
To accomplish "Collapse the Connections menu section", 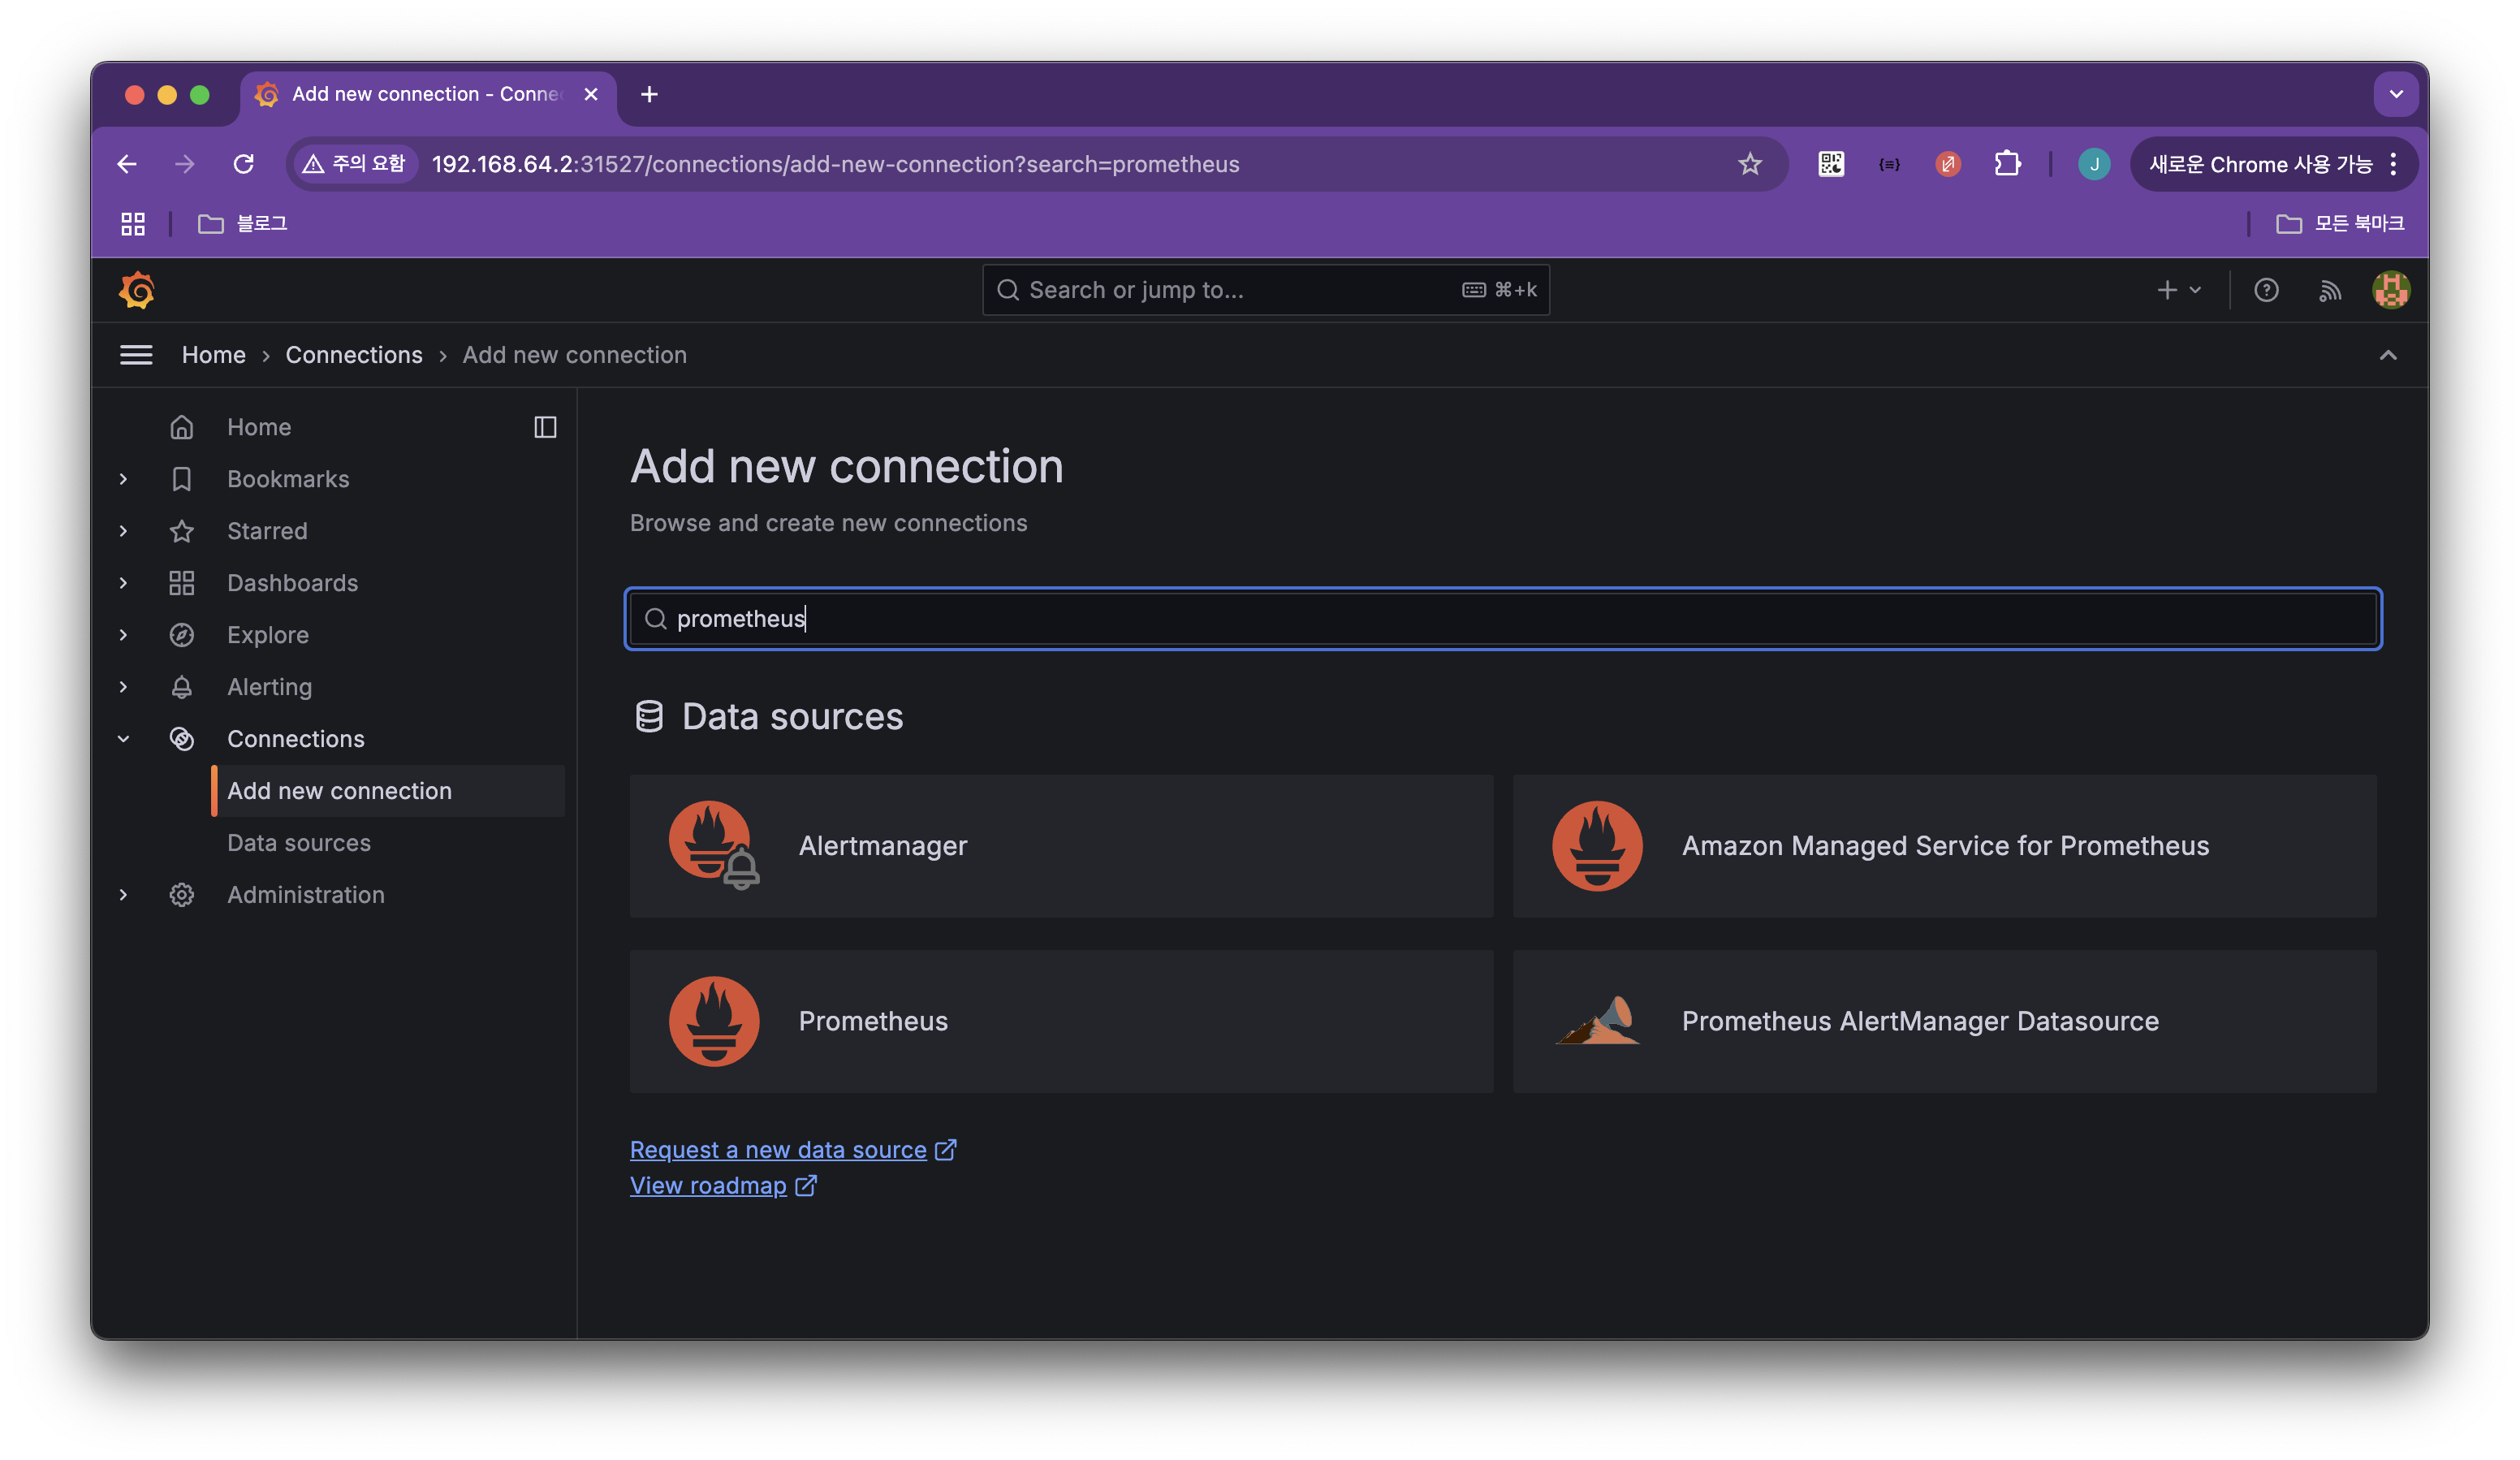I will [x=123, y=739].
